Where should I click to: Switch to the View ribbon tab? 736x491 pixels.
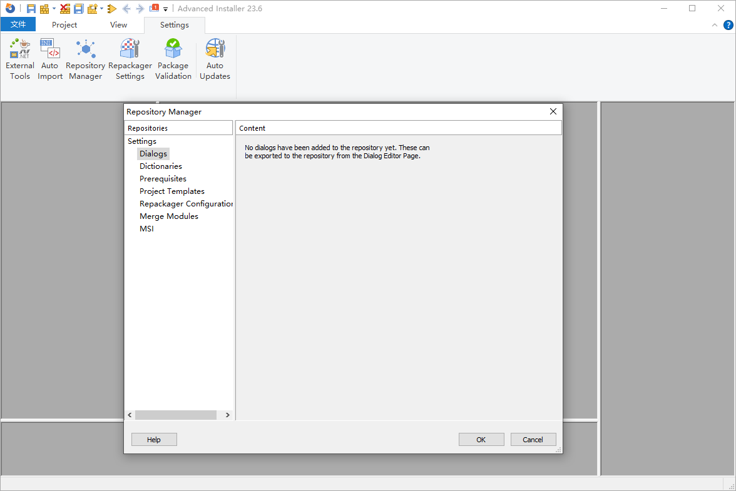[x=118, y=25]
